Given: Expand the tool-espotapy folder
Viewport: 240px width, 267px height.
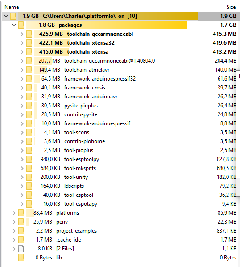Looking at the screenshot, I should coord(22,204).
